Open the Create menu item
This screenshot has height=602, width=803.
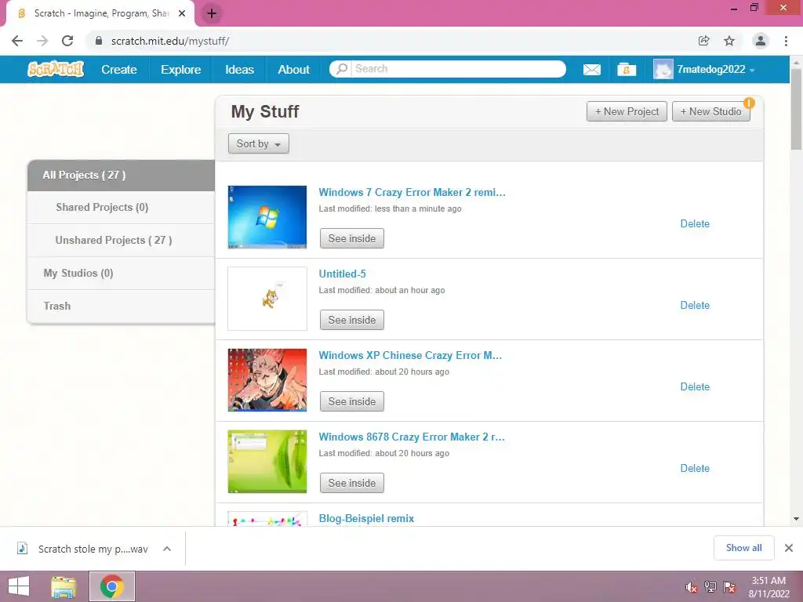click(119, 69)
